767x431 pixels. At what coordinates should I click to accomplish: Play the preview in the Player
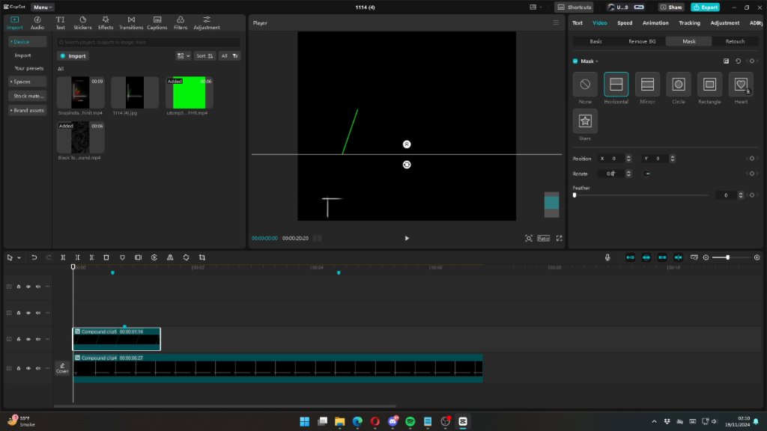click(407, 239)
